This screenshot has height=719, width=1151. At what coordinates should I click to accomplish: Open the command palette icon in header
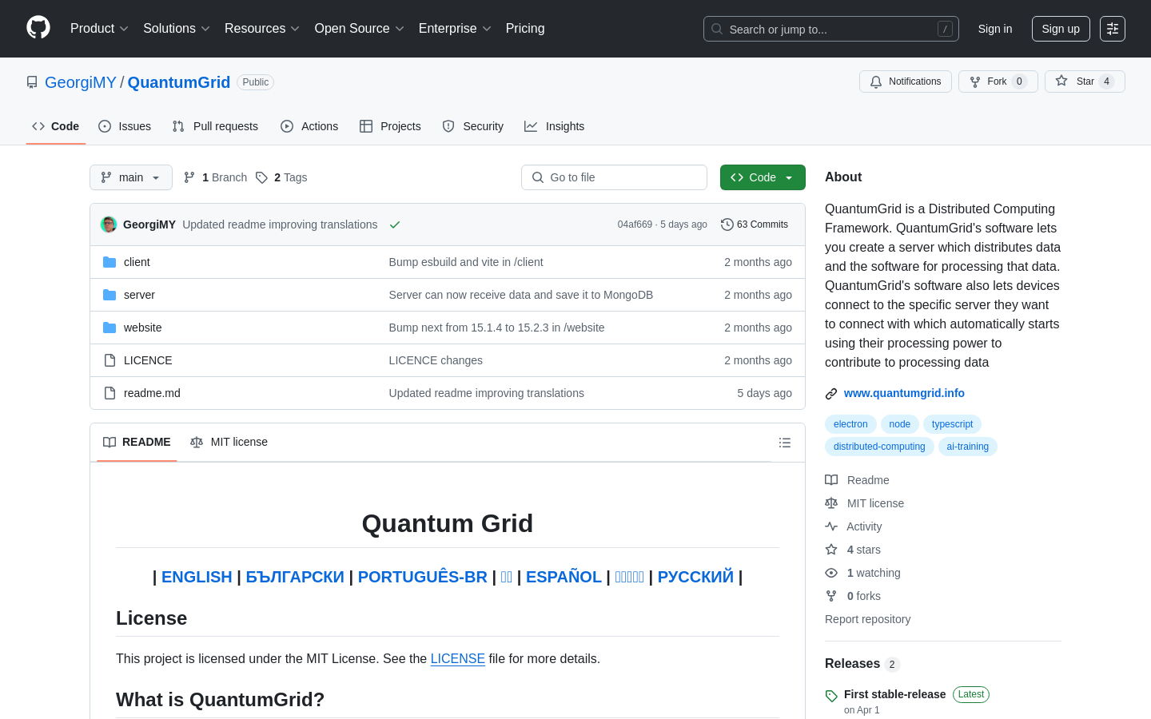coord(1112,29)
